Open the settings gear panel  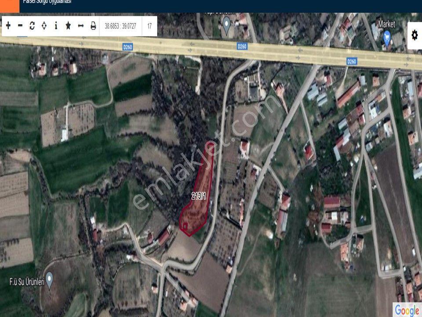[415, 35]
